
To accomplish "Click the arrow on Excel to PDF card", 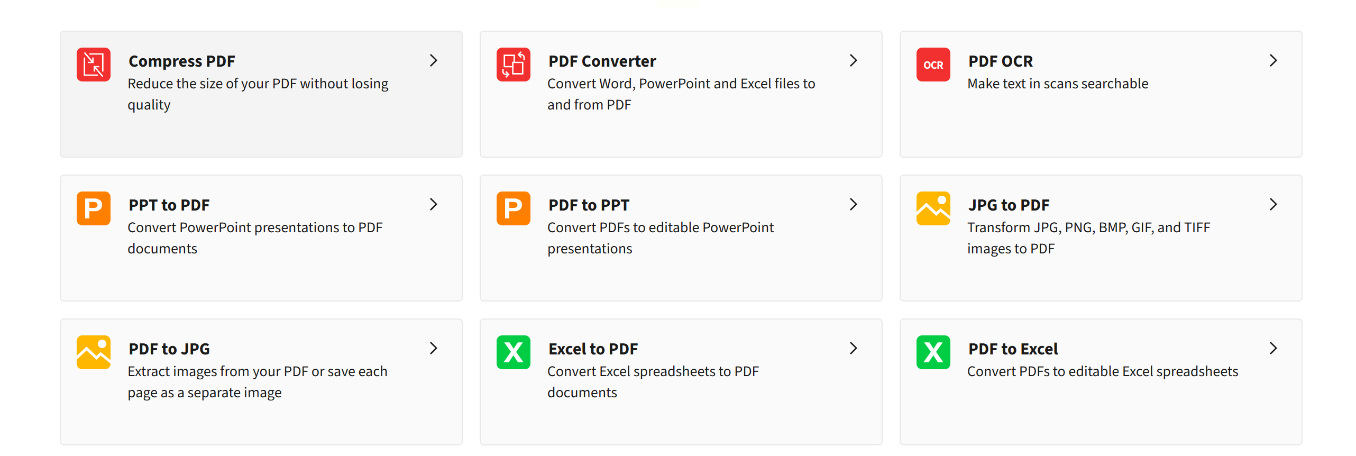I will point(853,349).
